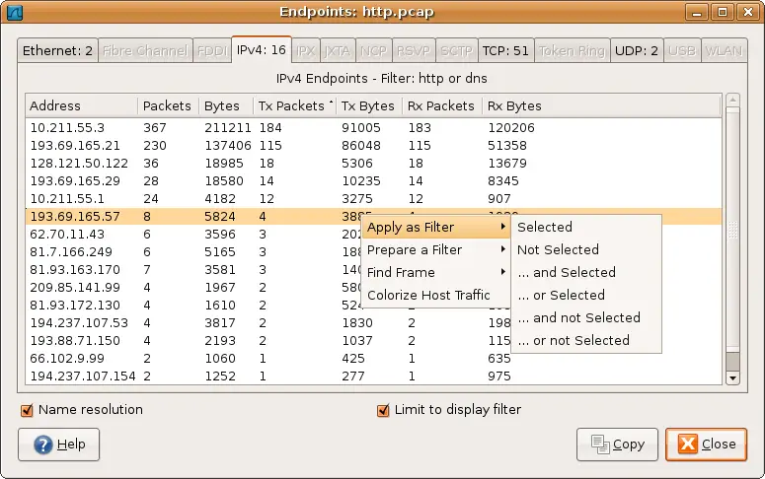The image size is (765, 479).
Task: Select the 'Not Selected' filter option
Action: [558, 250]
